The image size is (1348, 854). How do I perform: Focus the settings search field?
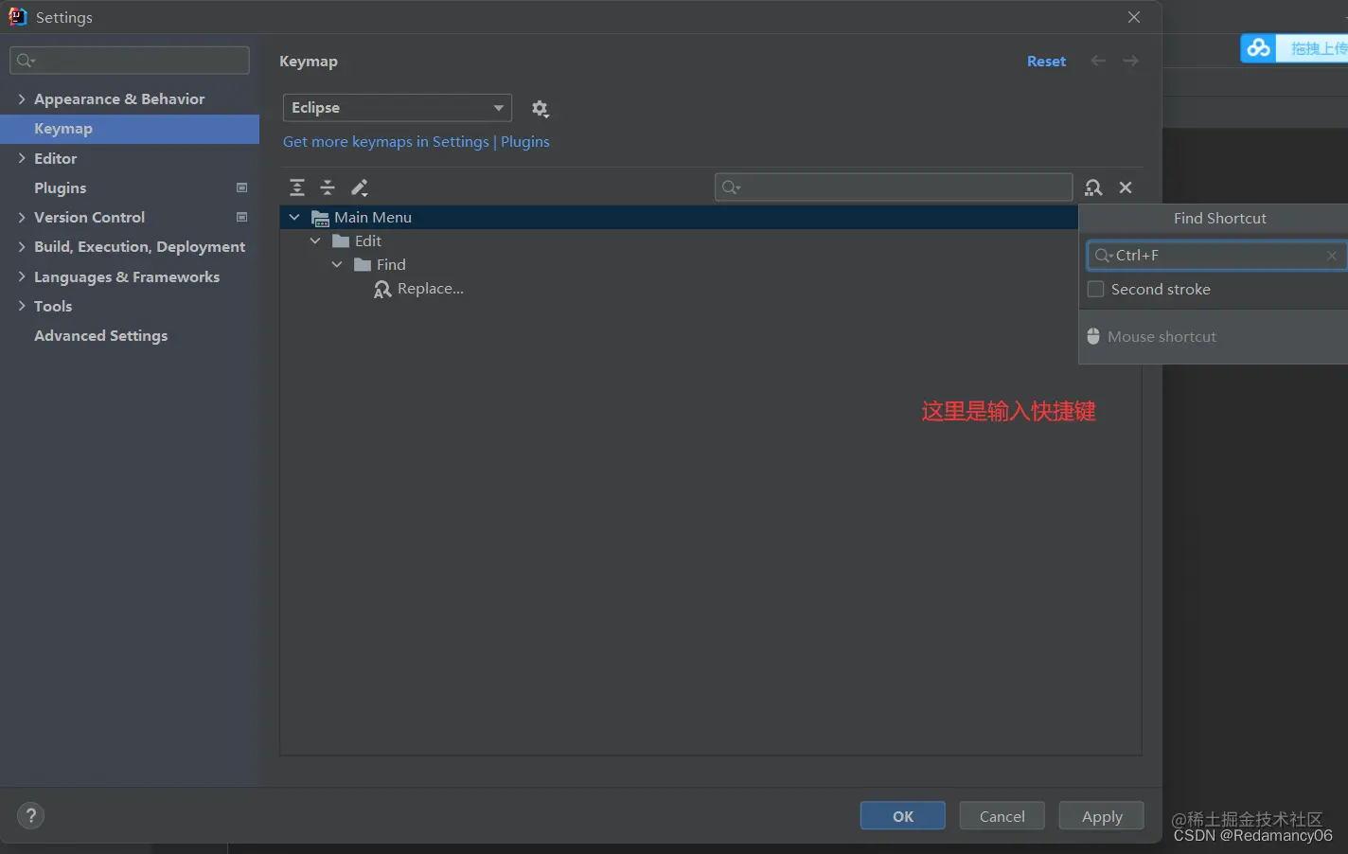coord(130,61)
